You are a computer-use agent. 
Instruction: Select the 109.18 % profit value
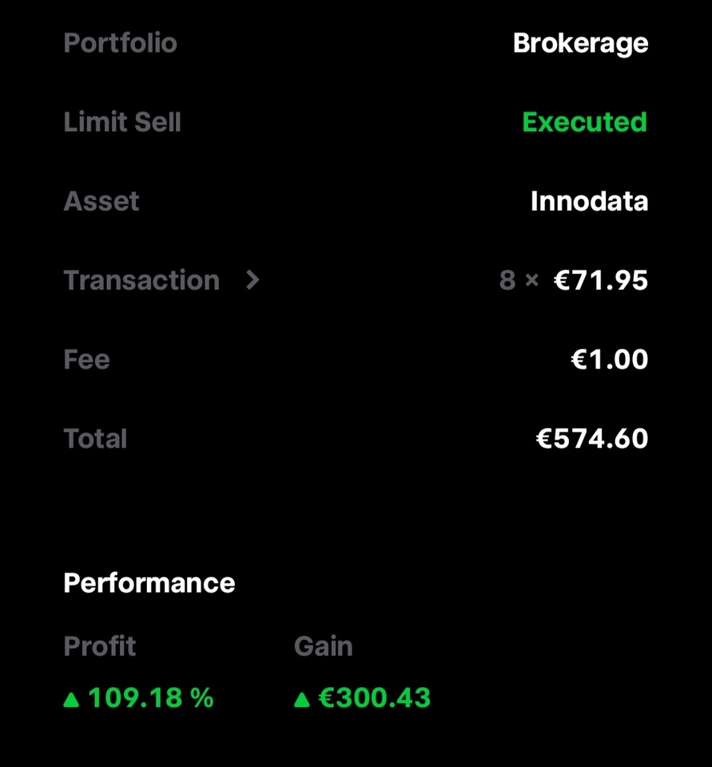(x=151, y=698)
